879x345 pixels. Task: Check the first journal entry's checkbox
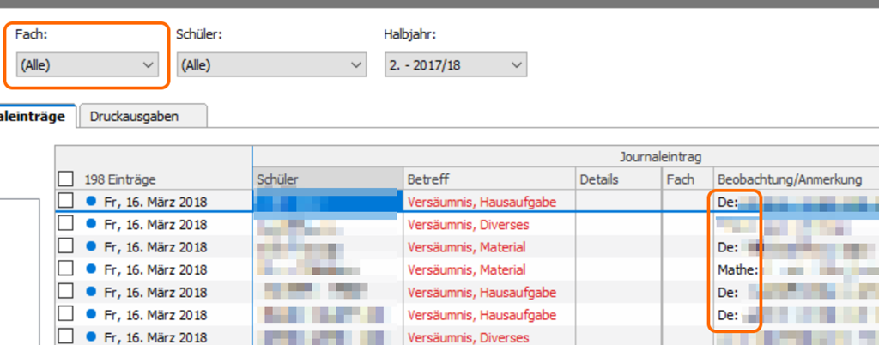tap(65, 202)
